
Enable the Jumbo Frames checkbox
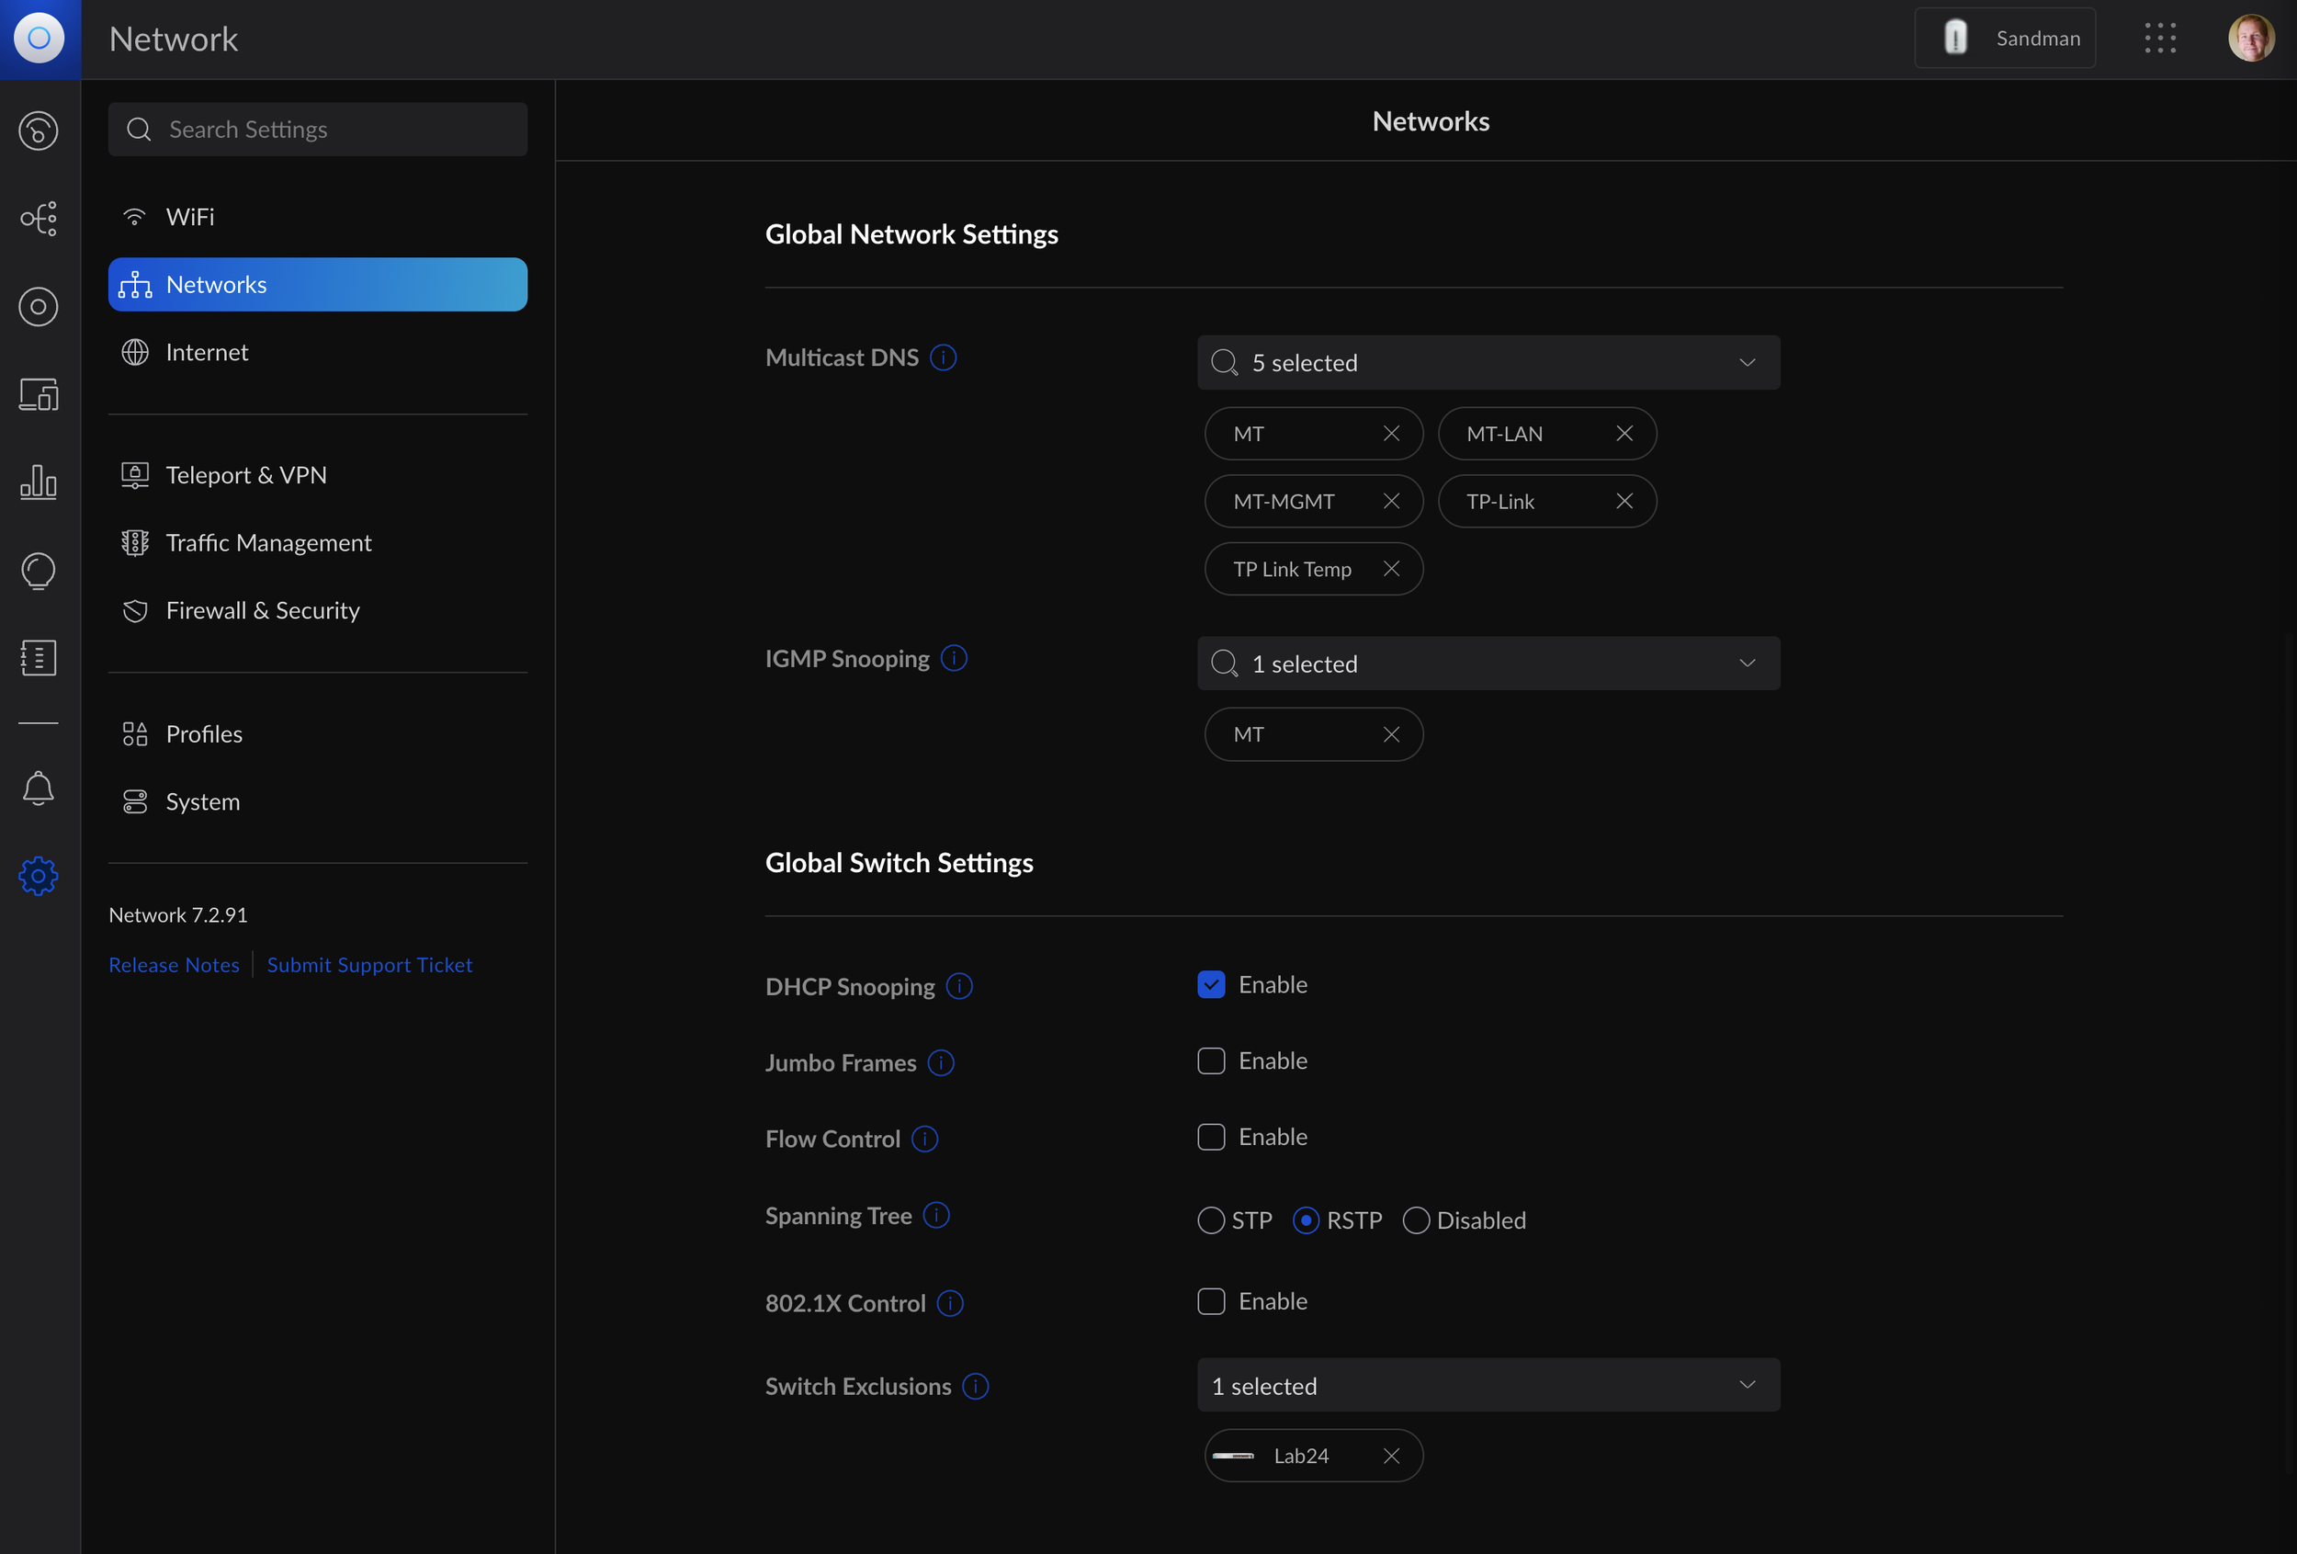[x=1211, y=1061]
